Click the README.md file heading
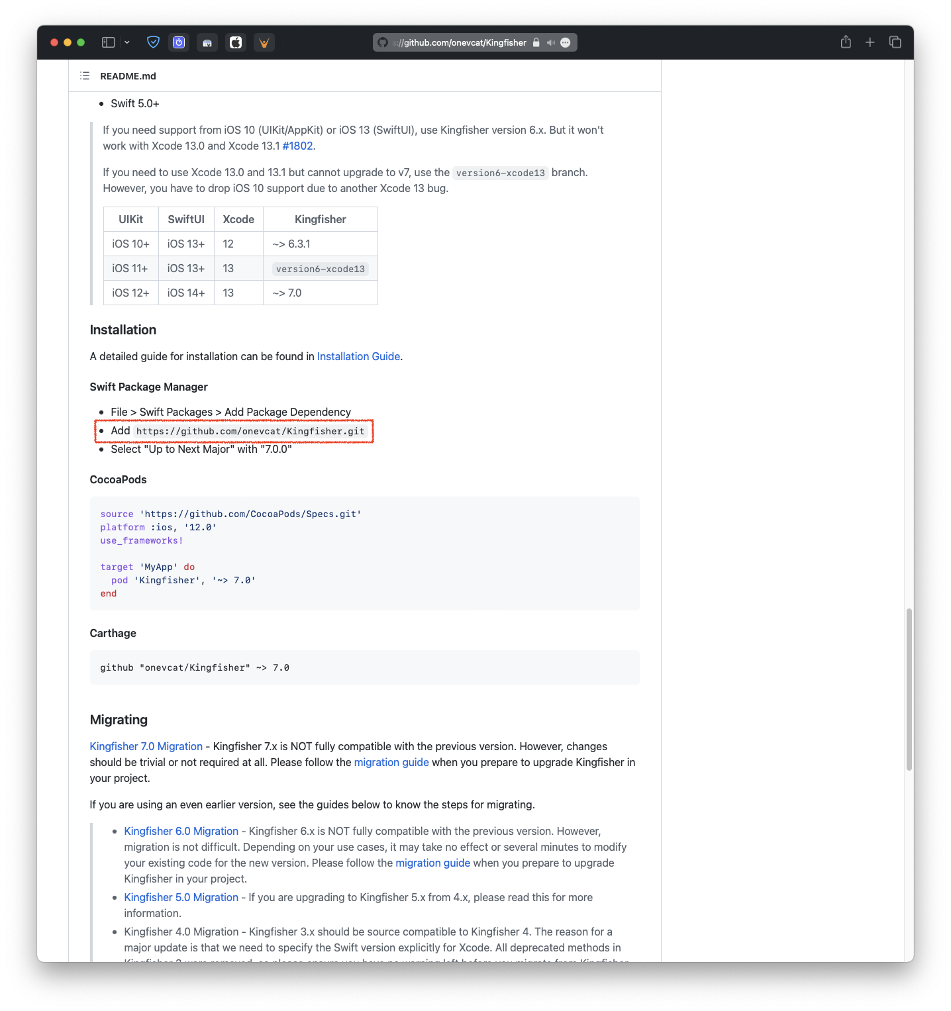This screenshot has height=1011, width=951. coord(128,76)
